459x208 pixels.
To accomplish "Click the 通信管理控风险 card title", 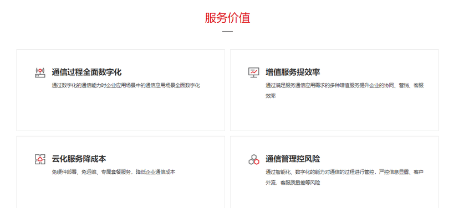I will click(x=293, y=159).
